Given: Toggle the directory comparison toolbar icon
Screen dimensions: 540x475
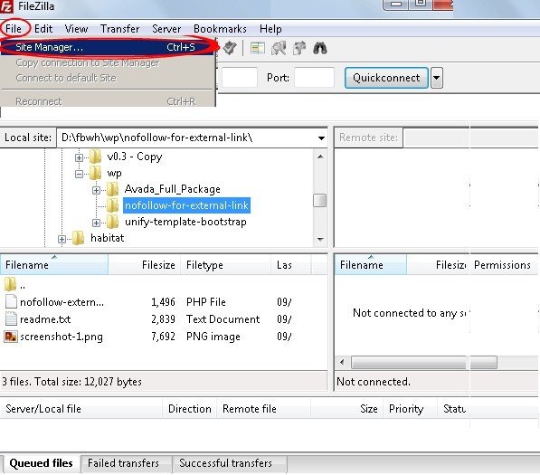Looking at the screenshot, I should click(279, 48).
